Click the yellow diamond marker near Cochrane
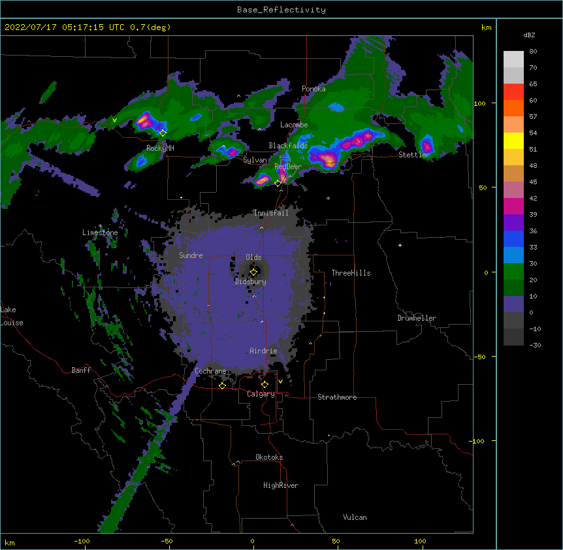 (x=222, y=385)
